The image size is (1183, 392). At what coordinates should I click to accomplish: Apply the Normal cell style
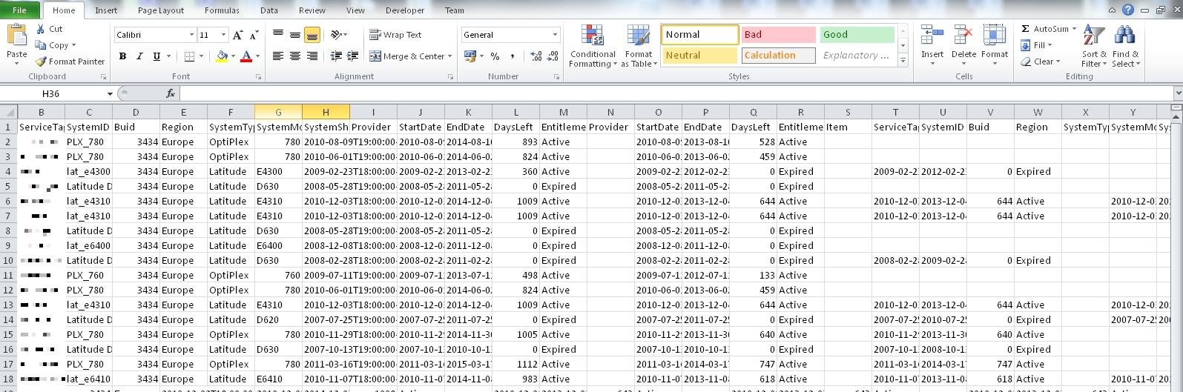[x=699, y=35]
